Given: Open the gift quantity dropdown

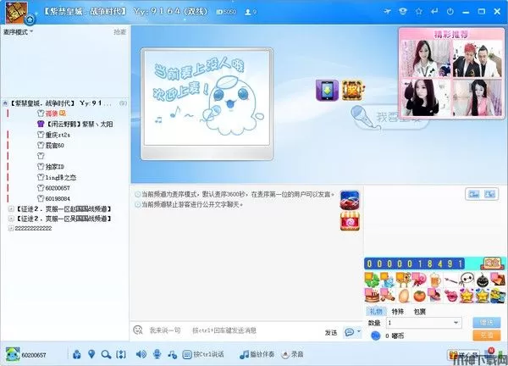Looking at the screenshot, I should coord(456,322).
